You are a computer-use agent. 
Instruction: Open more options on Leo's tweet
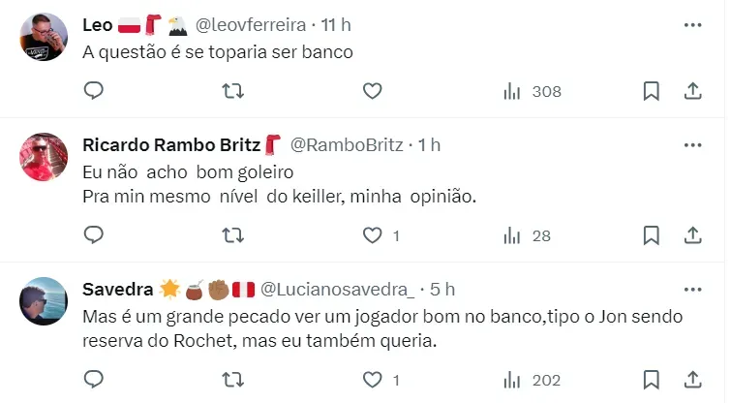click(x=692, y=23)
